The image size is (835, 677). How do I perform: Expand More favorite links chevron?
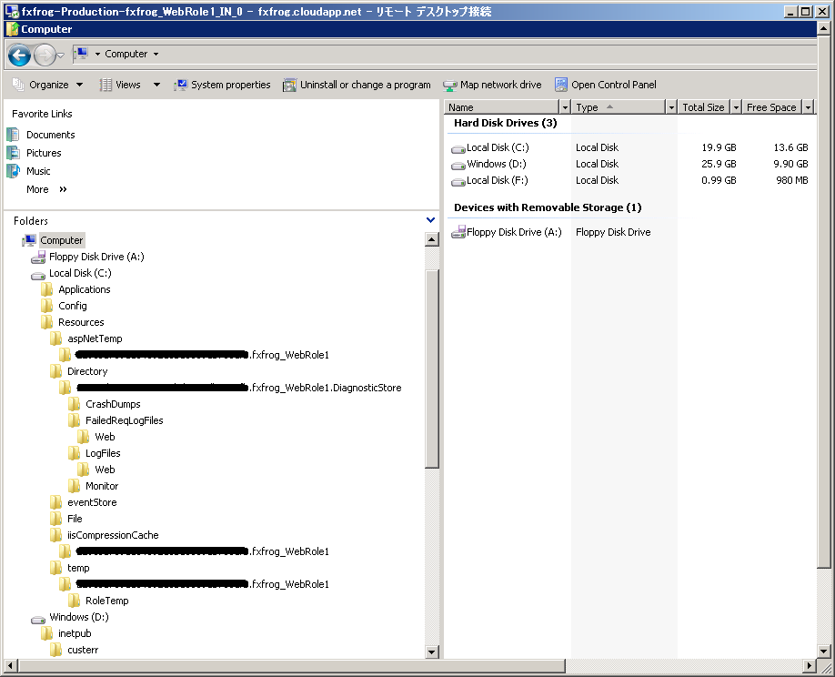[63, 189]
